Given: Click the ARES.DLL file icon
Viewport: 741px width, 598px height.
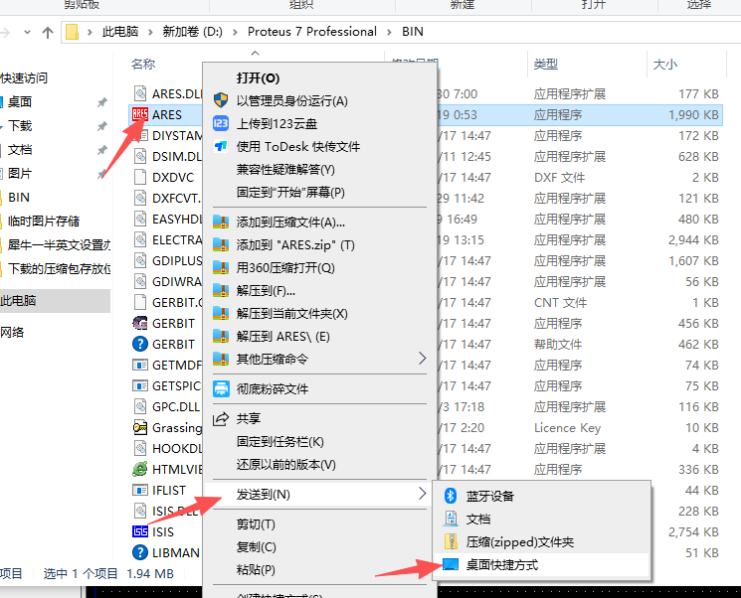Looking at the screenshot, I should tap(140, 93).
